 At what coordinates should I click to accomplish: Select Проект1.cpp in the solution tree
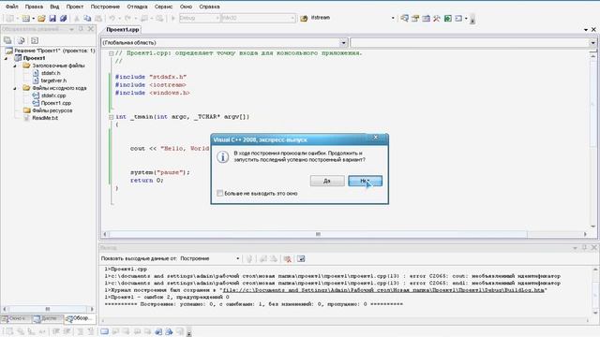56,103
